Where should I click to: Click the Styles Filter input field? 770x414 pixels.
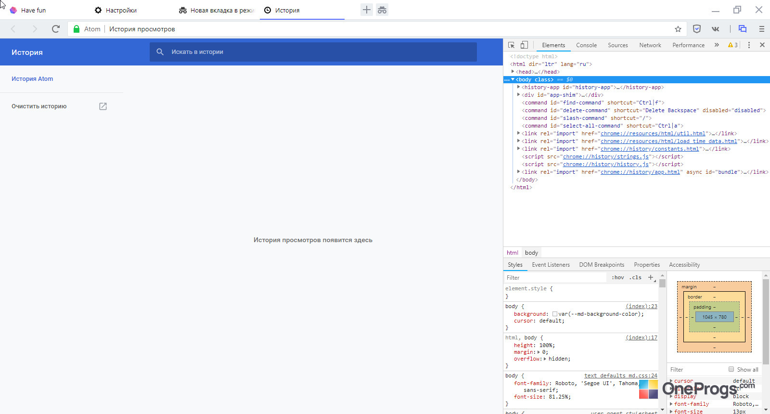click(x=555, y=278)
